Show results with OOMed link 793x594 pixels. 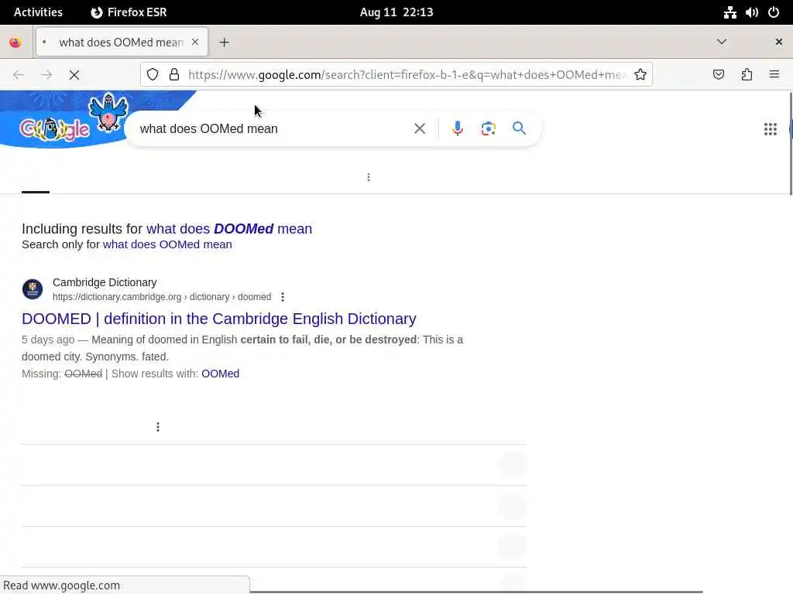pos(221,374)
